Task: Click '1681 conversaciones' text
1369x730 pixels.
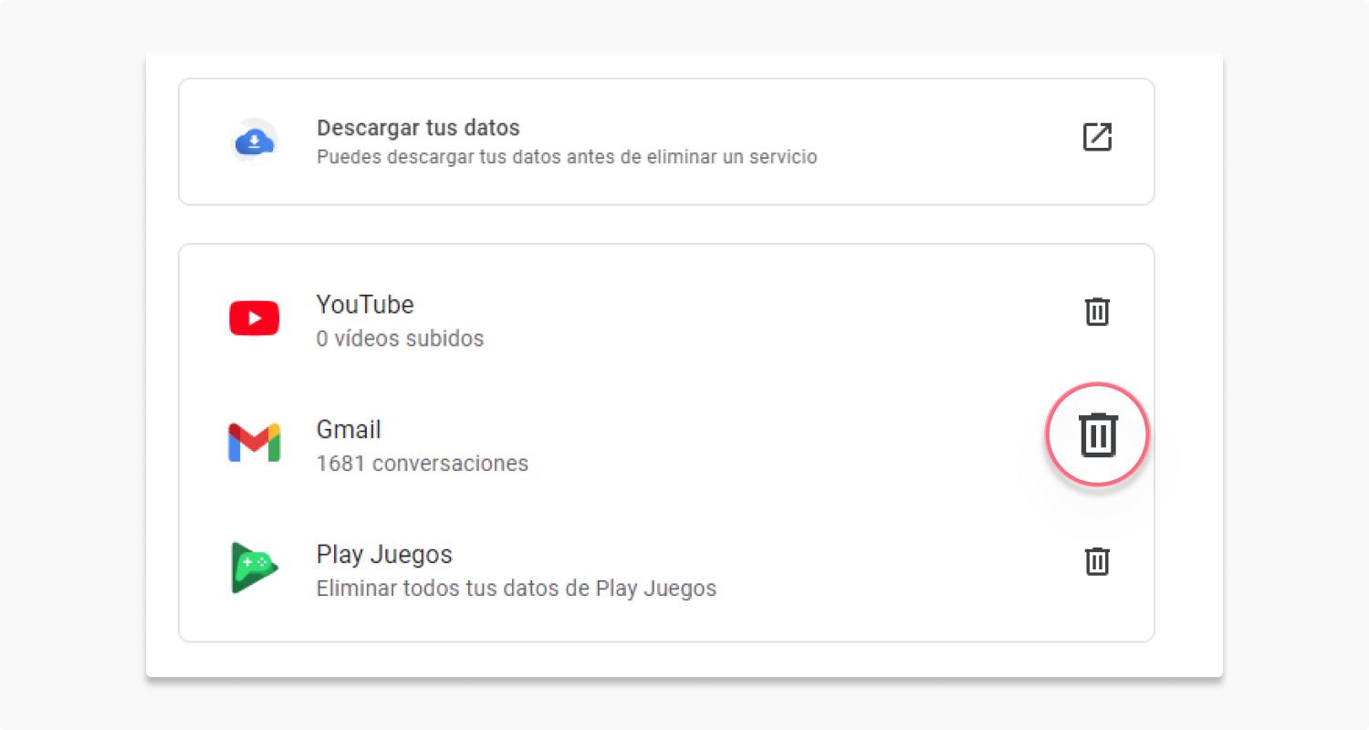Action: [422, 464]
